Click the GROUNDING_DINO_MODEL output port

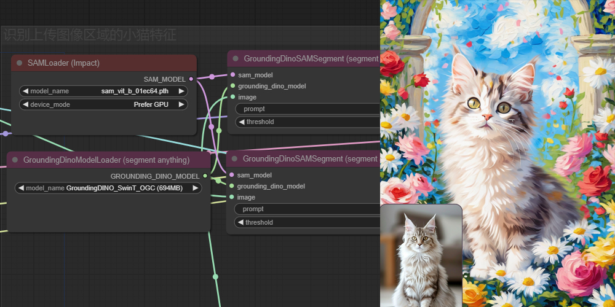pyautogui.click(x=205, y=176)
